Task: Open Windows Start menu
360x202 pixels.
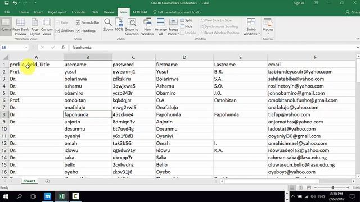Action: (x=6, y=196)
